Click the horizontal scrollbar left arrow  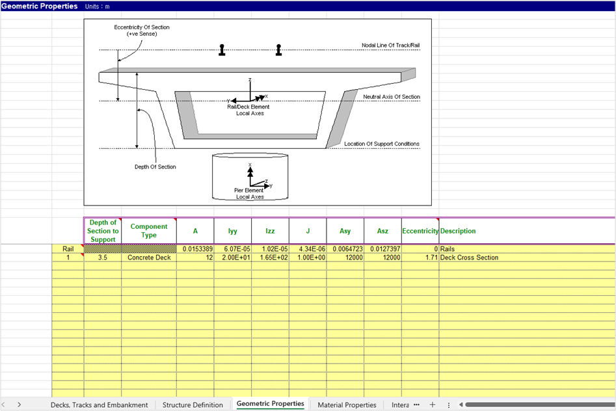coord(460,404)
